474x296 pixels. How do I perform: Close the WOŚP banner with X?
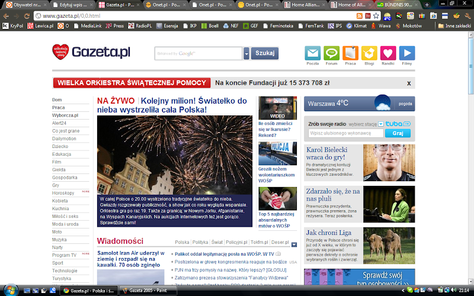click(x=409, y=83)
